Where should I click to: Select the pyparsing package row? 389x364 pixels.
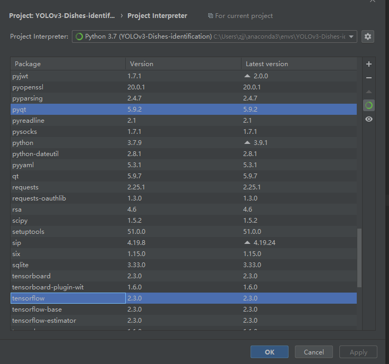(x=183, y=98)
